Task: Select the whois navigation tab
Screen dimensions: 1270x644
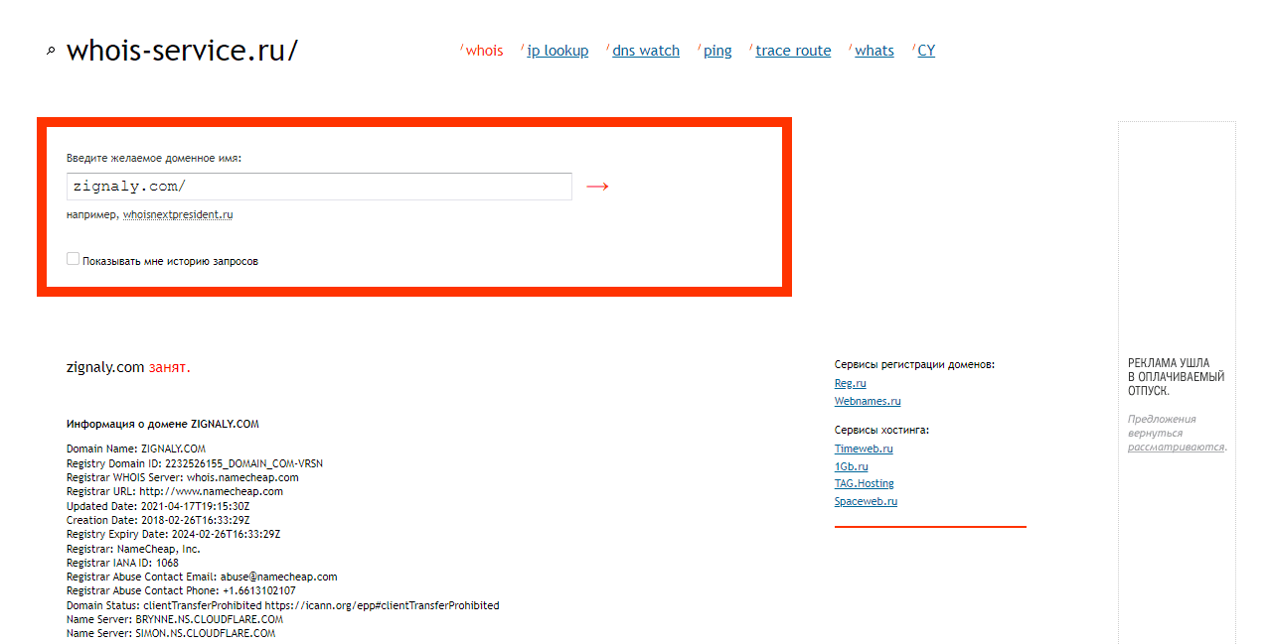Action: [x=484, y=51]
